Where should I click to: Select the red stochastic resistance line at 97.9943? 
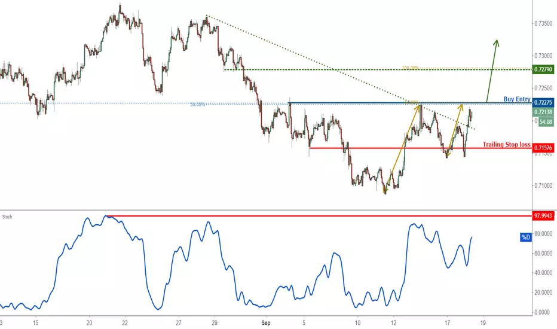(319, 216)
